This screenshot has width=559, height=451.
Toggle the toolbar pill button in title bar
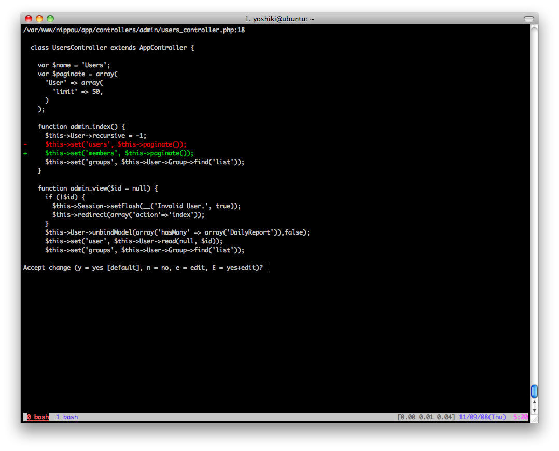528,19
